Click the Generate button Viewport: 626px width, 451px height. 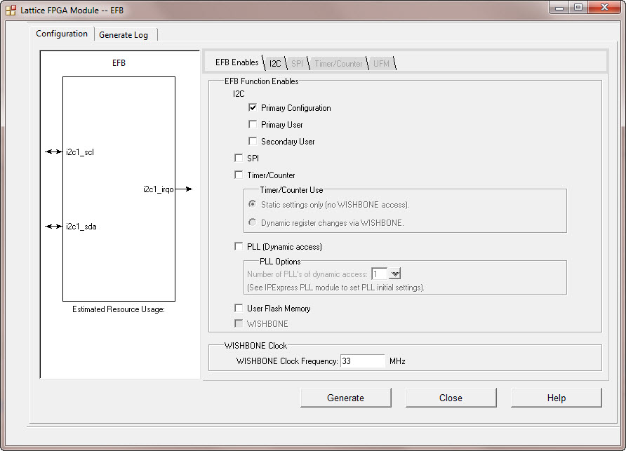tap(346, 398)
